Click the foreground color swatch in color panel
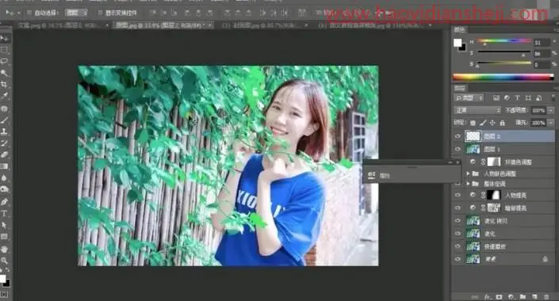Viewport: 559px width, 301px height. click(458, 43)
